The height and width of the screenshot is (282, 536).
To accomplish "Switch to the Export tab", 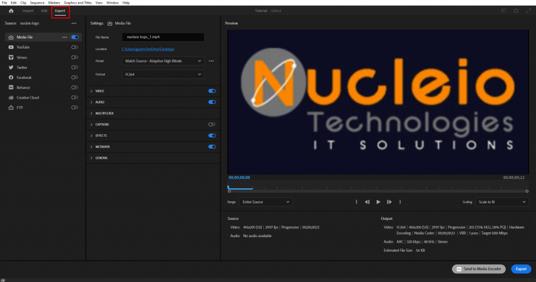I will tap(60, 11).
